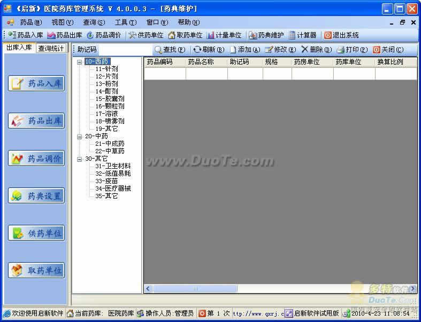
Task: Click the 药品编码 column header
Action: coord(165,62)
